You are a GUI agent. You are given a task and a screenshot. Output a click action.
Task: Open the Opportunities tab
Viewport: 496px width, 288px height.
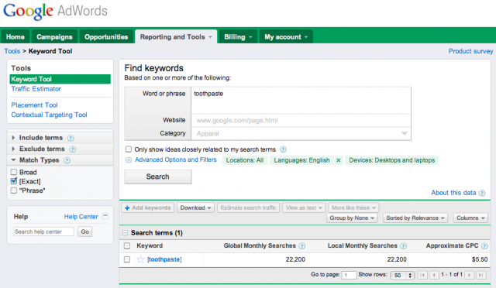click(x=106, y=36)
